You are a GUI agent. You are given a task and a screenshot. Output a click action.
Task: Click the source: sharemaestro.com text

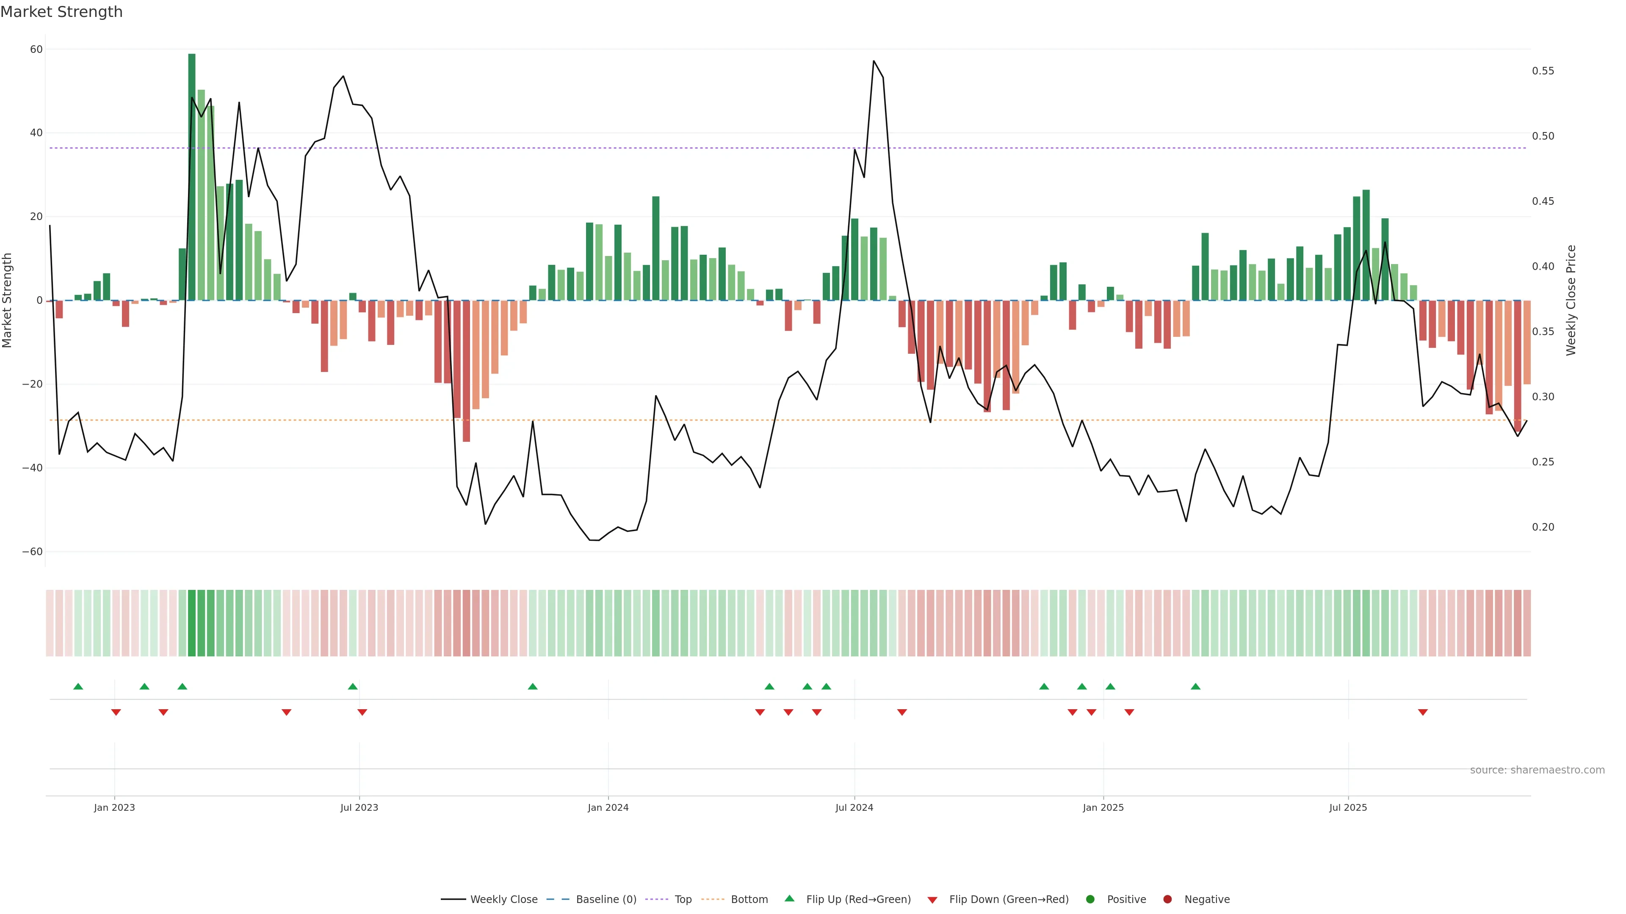[1537, 770]
